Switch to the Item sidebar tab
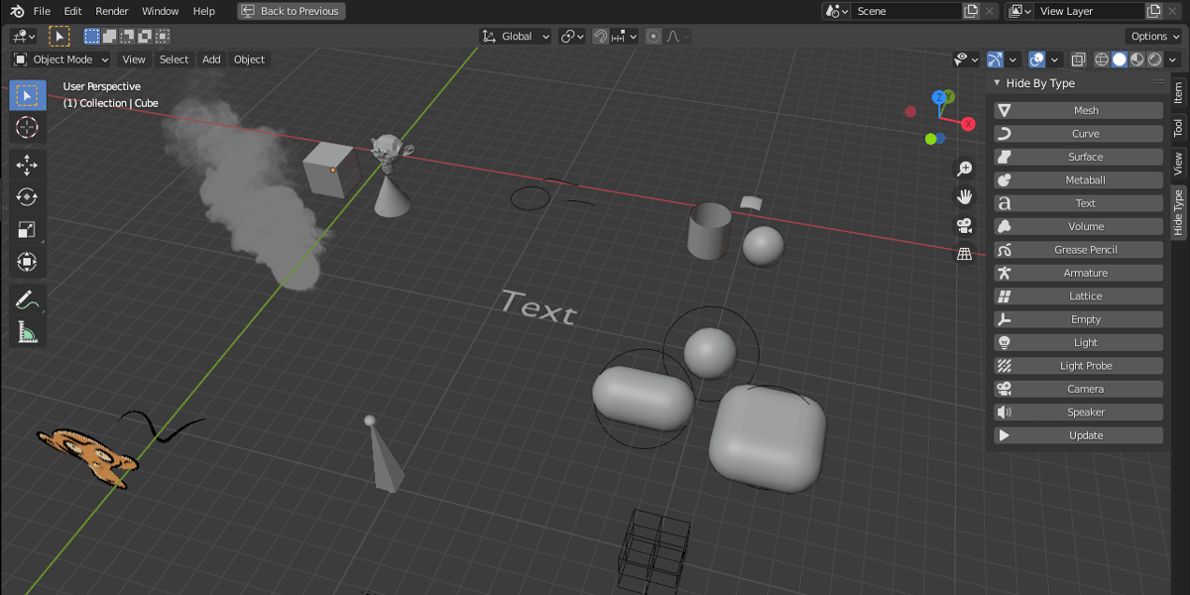 tap(1178, 92)
